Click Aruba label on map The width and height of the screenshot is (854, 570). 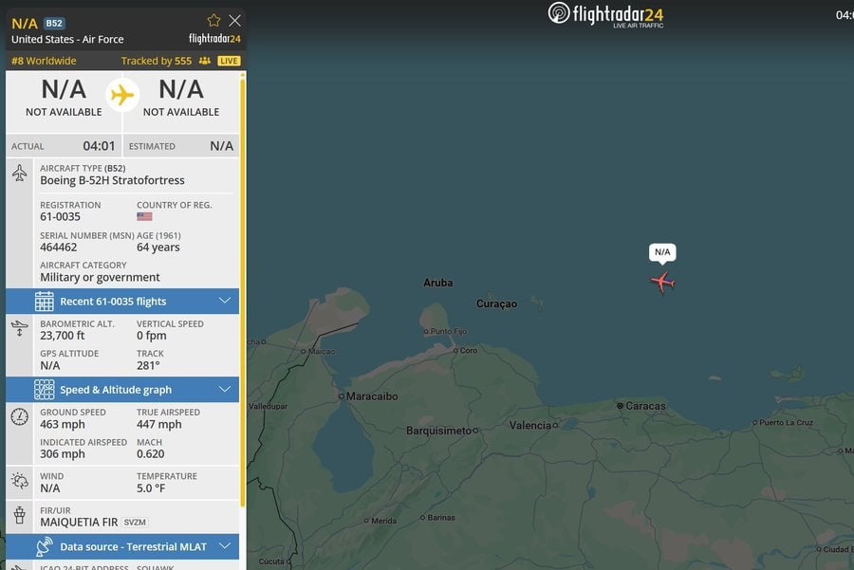pos(437,283)
